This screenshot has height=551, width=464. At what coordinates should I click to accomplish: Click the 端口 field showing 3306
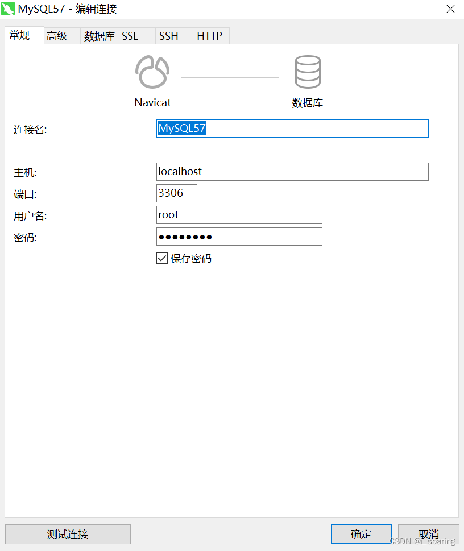pos(176,193)
